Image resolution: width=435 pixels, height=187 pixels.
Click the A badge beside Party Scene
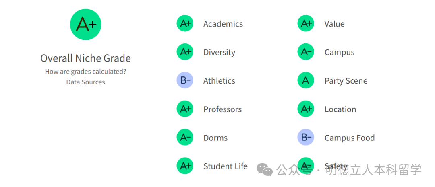pos(306,80)
